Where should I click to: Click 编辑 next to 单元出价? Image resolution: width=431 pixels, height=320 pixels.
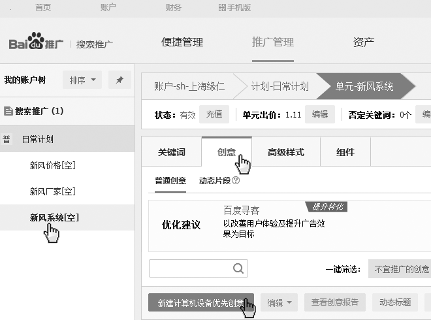(x=319, y=114)
